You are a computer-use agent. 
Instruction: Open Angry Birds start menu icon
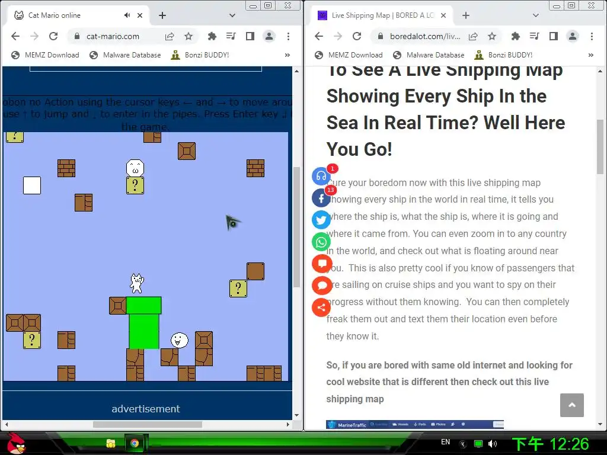click(16, 443)
